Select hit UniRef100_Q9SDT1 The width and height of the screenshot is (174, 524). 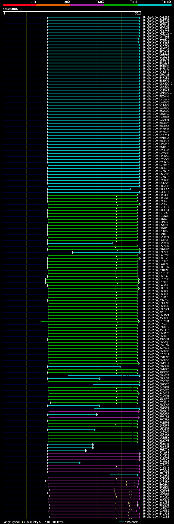[156, 24]
